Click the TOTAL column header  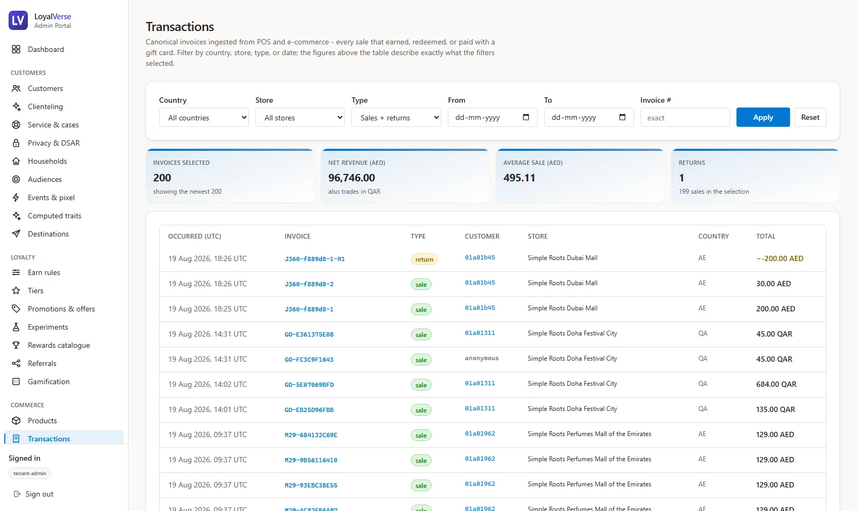pyautogui.click(x=765, y=236)
